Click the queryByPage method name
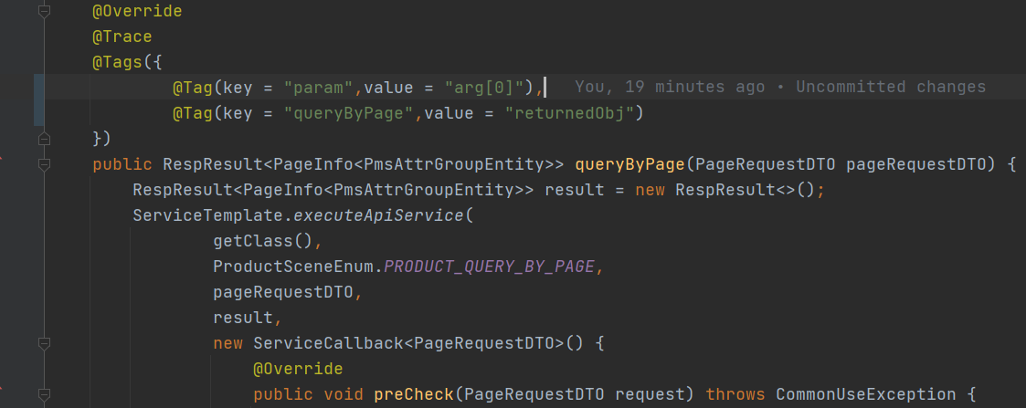 pyautogui.click(x=629, y=165)
